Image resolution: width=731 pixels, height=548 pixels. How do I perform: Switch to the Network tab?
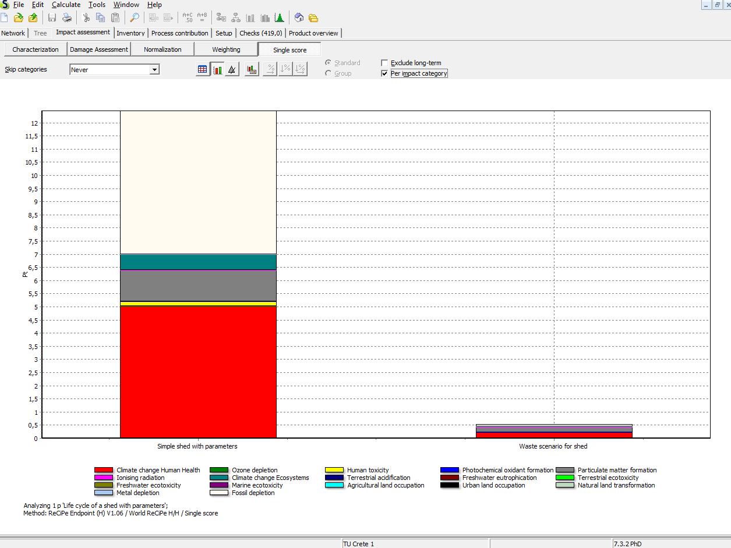click(x=13, y=33)
